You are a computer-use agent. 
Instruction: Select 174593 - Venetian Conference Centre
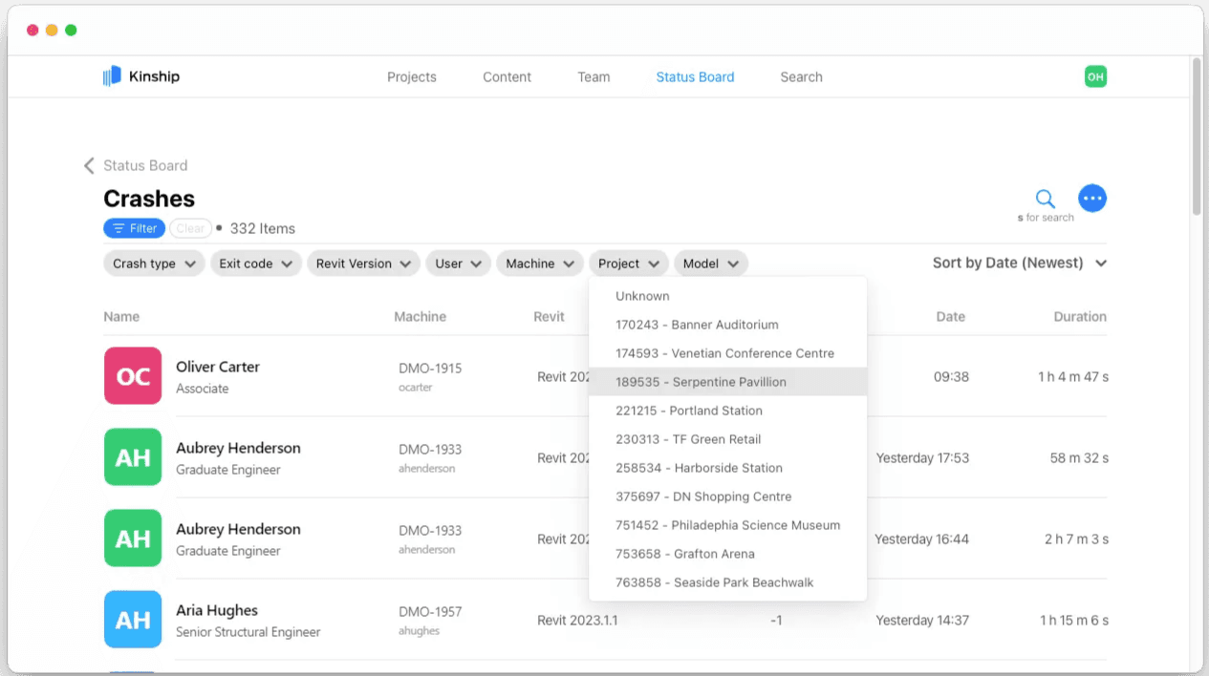pyautogui.click(x=728, y=353)
